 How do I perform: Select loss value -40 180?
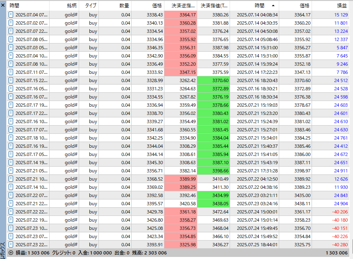point(340,220)
